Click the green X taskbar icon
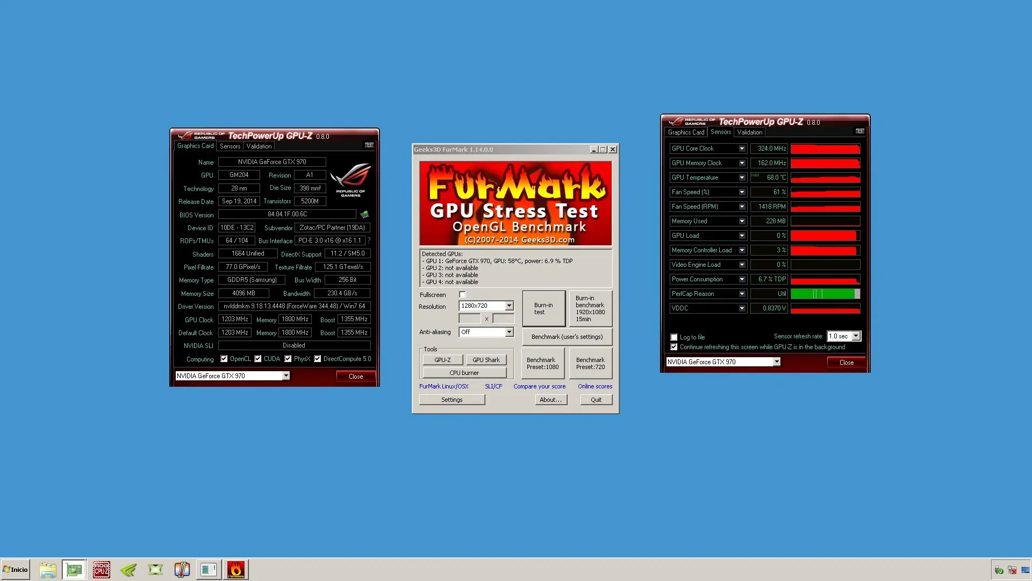The width and height of the screenshot is (1032, 581). coord(155,570)
